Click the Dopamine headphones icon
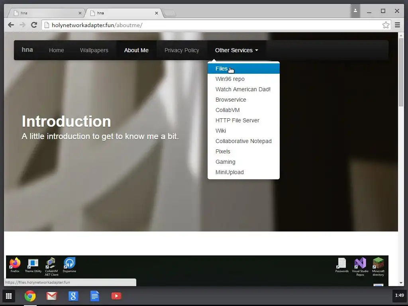 pos(69,265)
